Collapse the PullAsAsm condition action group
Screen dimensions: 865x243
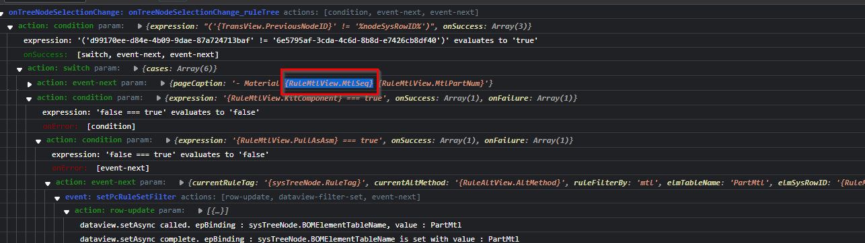[39, 140]
